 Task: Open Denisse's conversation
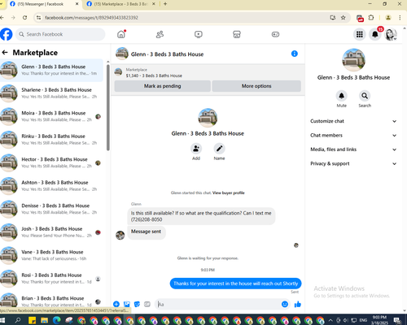pos(51,209)
